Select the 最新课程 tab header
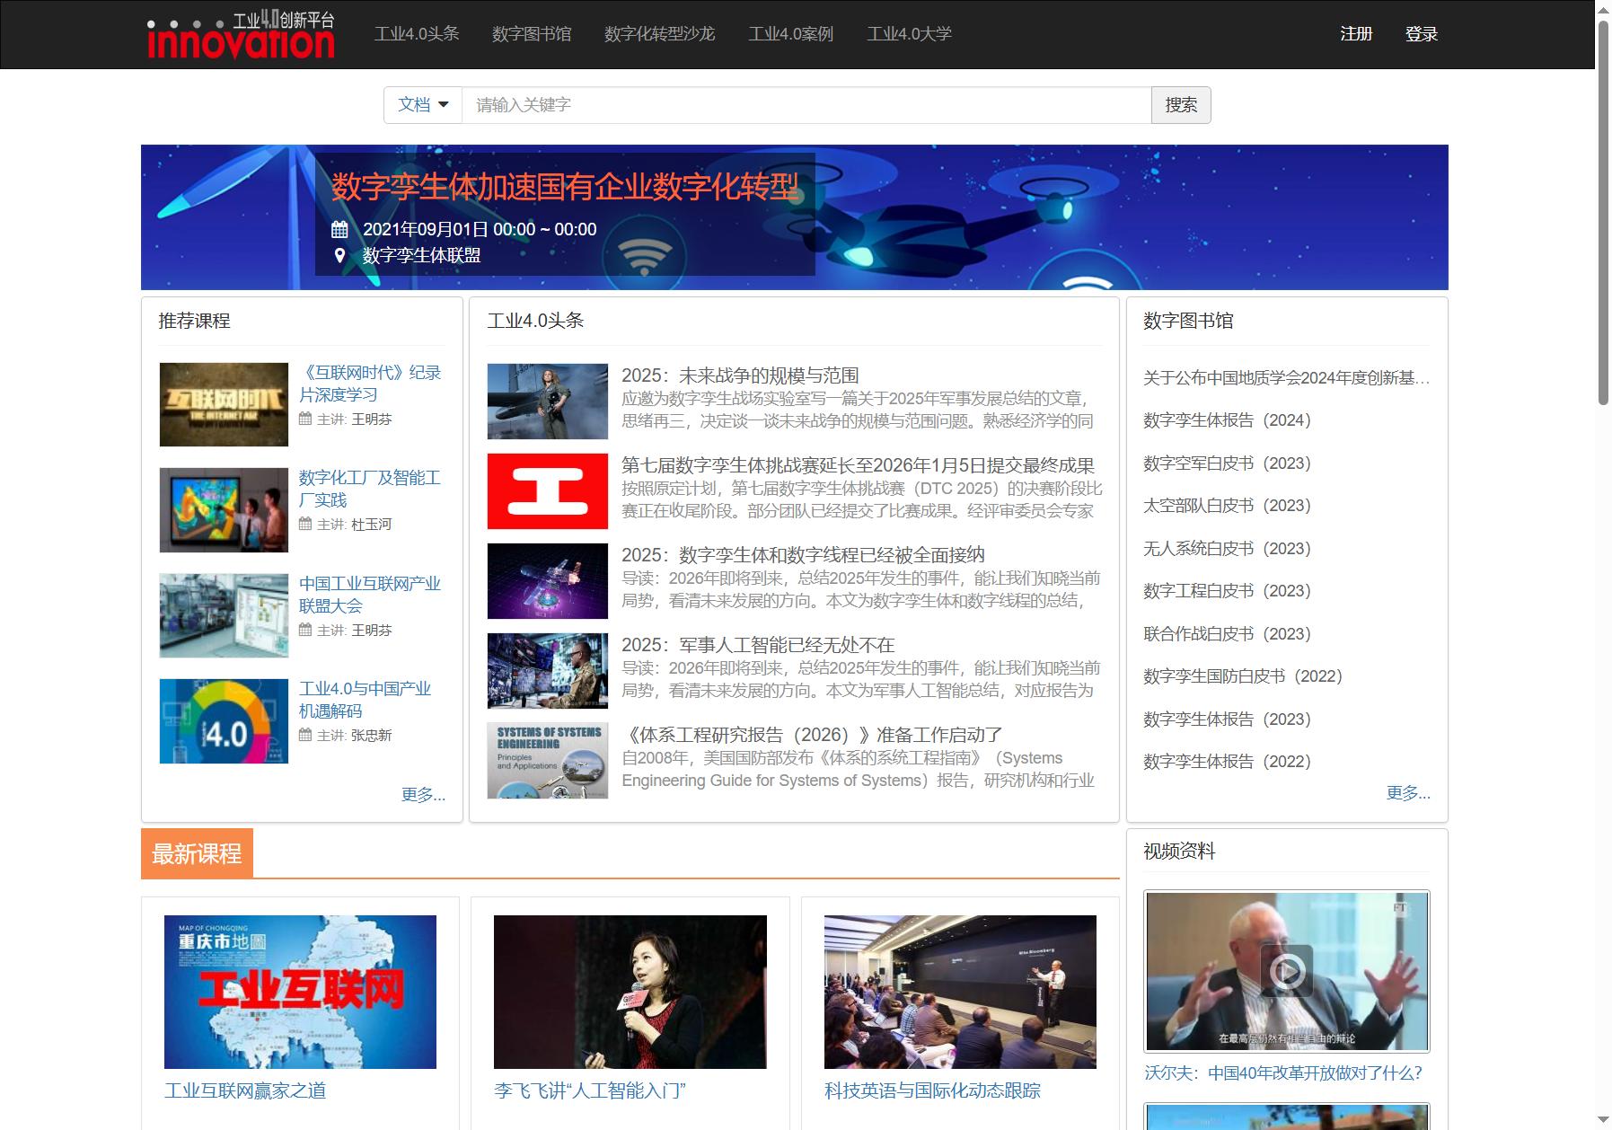The image size is (1612, 1130). pos(197,853)
